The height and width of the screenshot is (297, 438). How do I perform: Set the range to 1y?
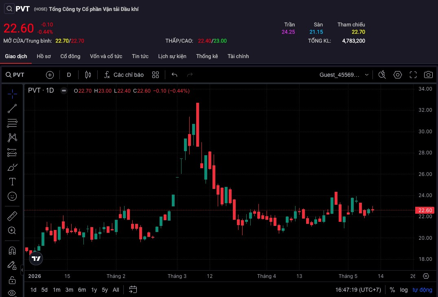point(94,290)
